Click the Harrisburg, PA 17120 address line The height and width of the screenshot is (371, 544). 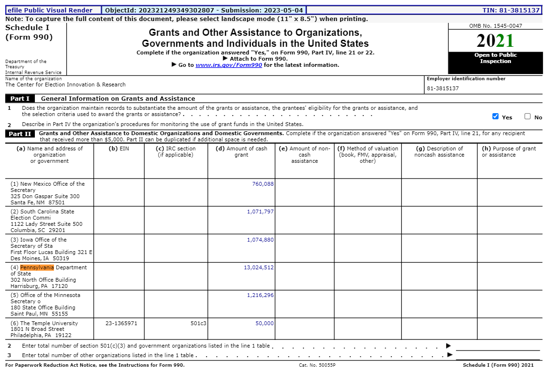[x=39, y=286]
